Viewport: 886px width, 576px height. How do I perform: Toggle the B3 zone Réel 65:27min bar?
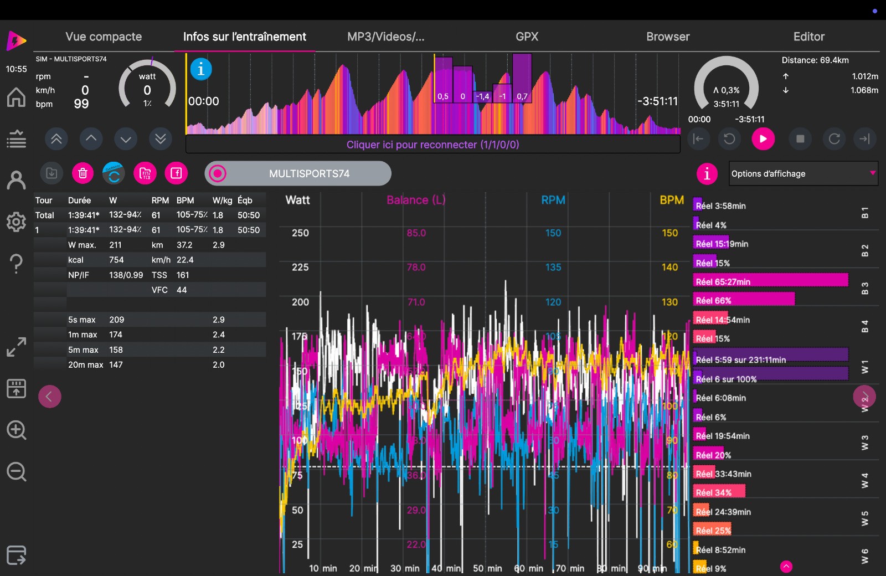770,281
